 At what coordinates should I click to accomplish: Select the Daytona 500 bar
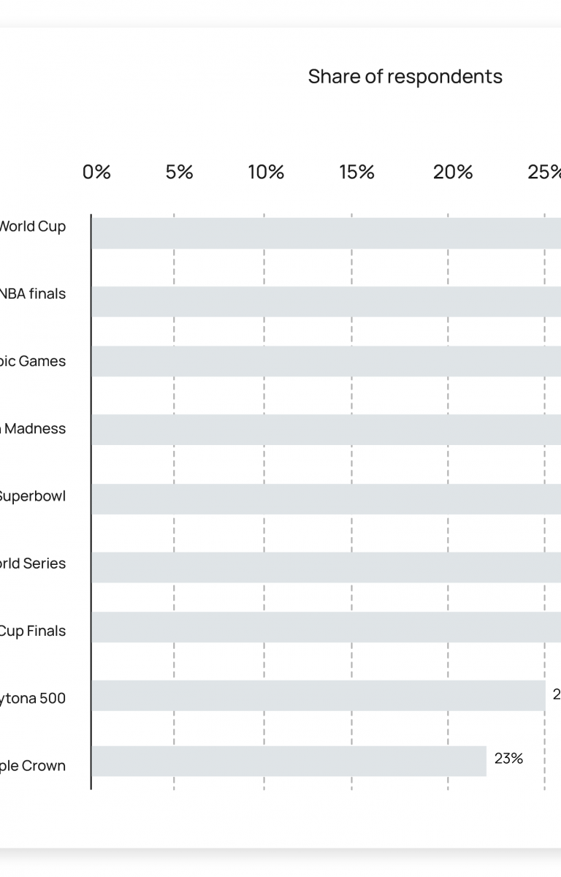coord(318,696)
